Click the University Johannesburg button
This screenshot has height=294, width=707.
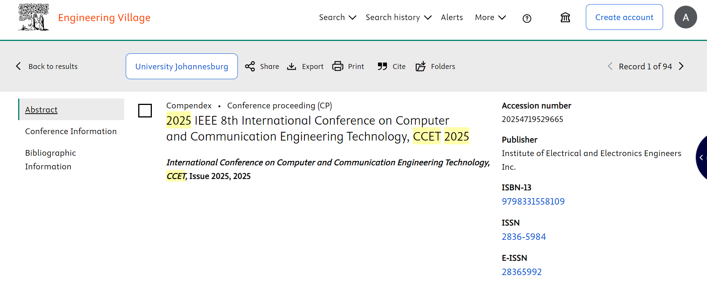click(182, 66)
